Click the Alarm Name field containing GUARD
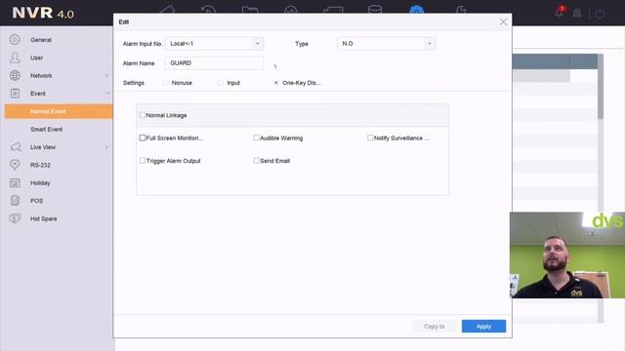The width and height of the screenshot is (625, 351). 215,62
